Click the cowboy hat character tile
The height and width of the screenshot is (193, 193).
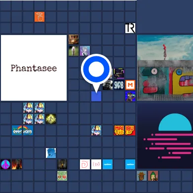click(142, 176)
